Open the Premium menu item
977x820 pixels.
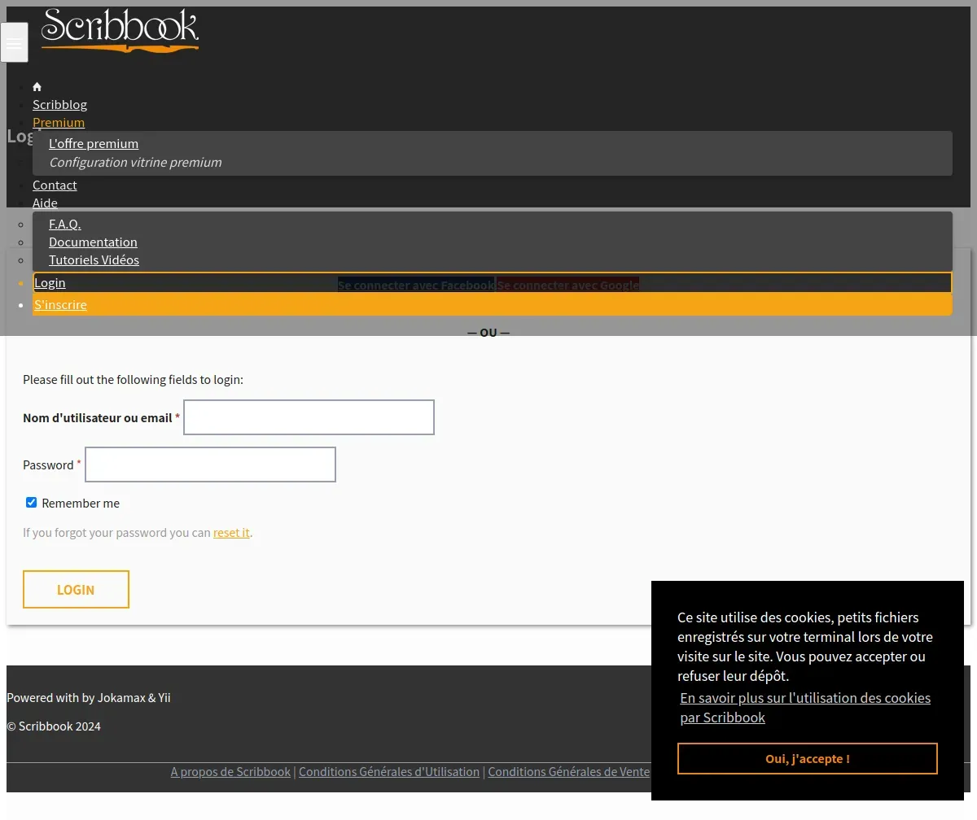point(59,122)
